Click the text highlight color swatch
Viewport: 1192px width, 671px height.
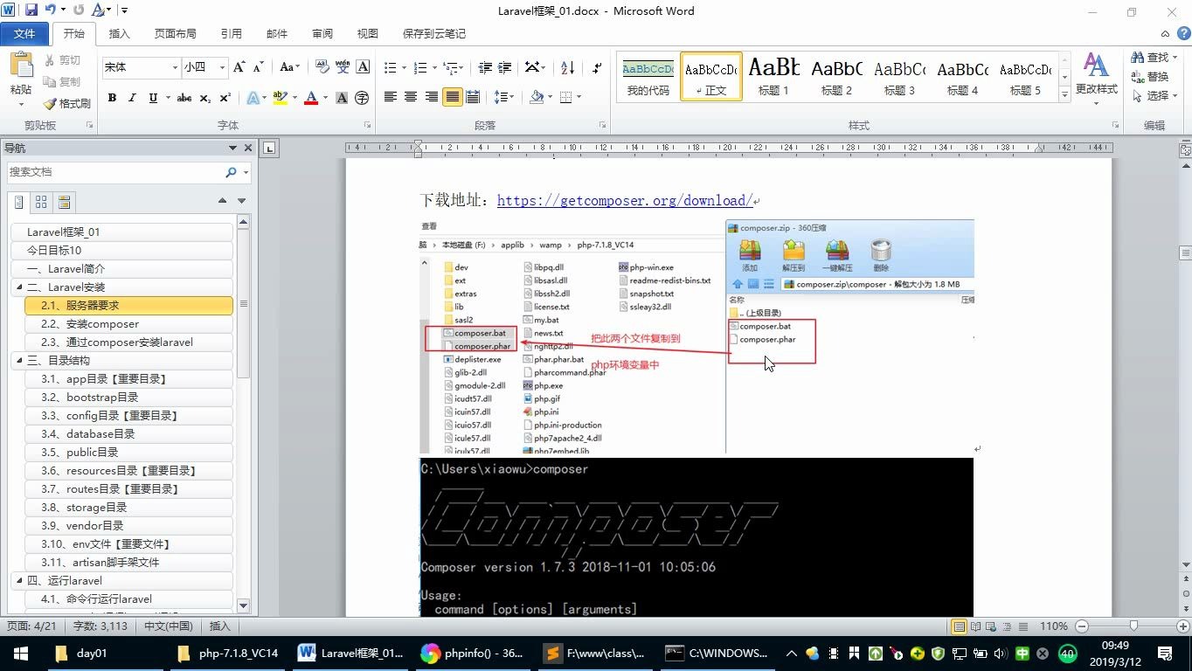pos(281,98)
